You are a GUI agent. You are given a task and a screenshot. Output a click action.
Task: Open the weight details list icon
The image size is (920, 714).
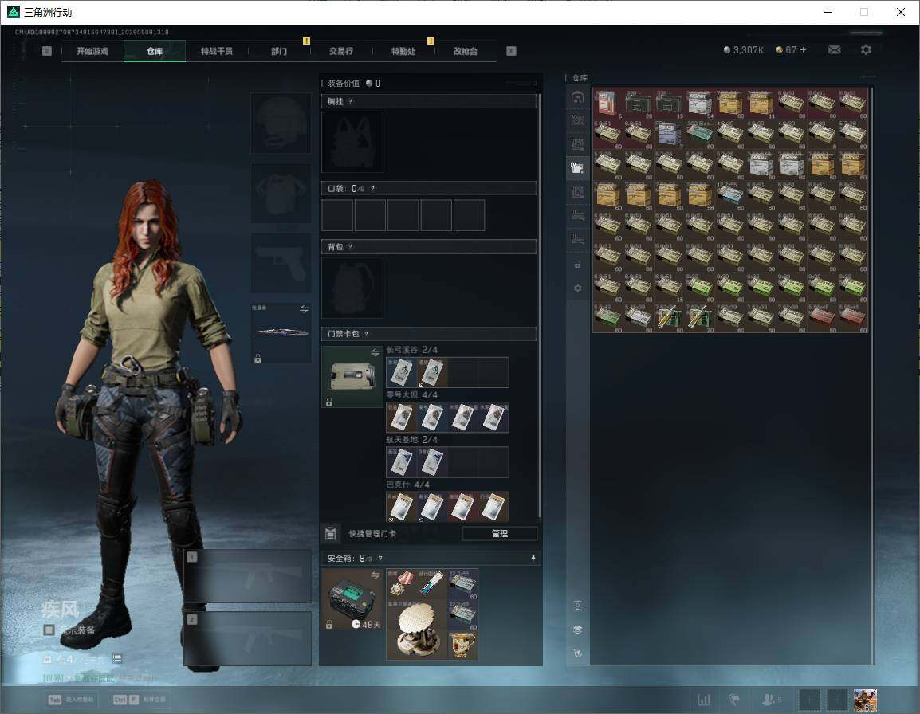point(116,658)
